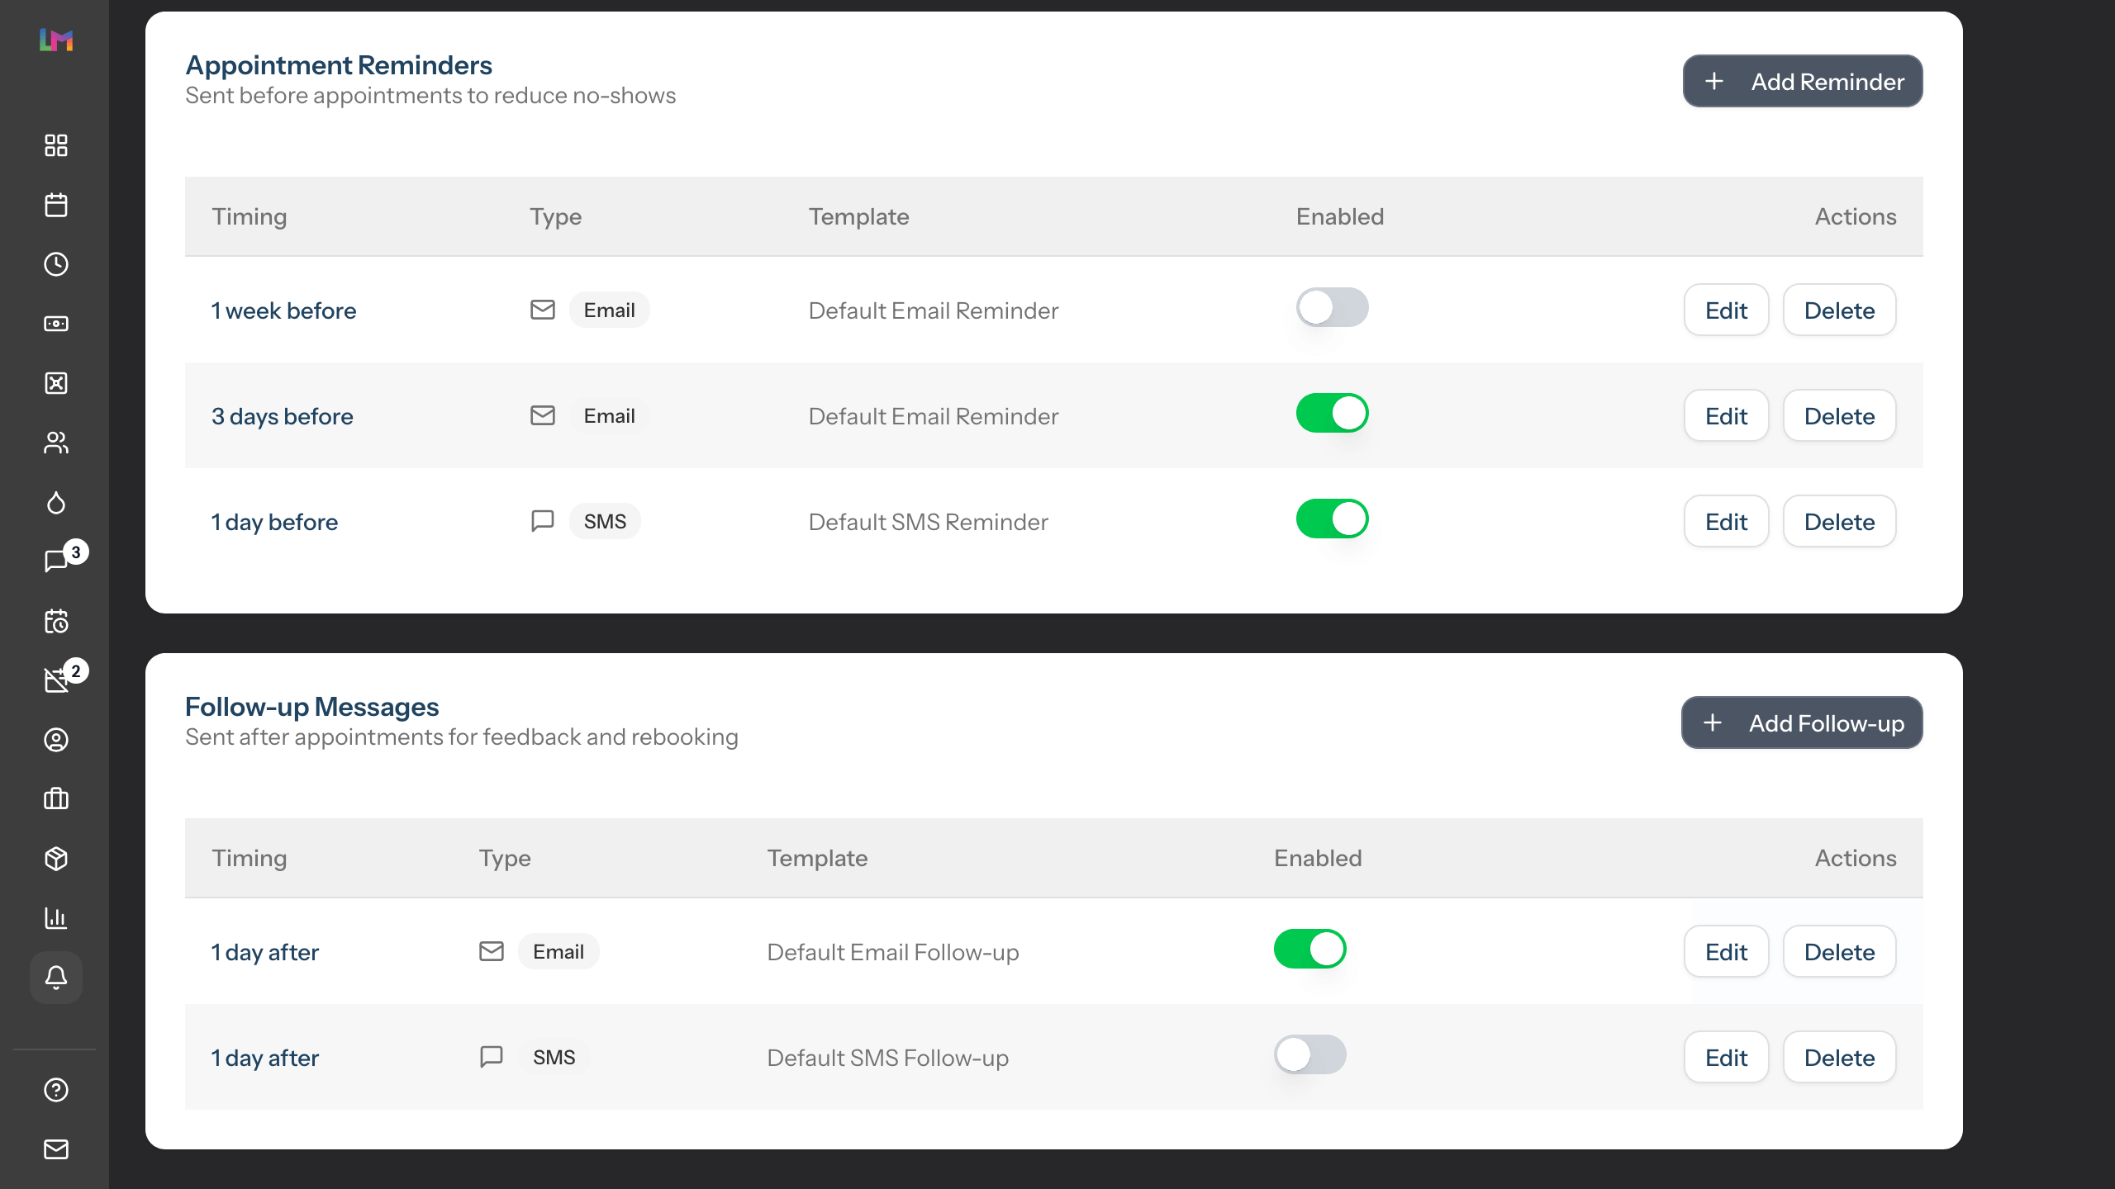The height and width of the screenshot is (1189, 2115).
Task: Disable the 3 days before reminder toggle
Action: coord(1332,414)
